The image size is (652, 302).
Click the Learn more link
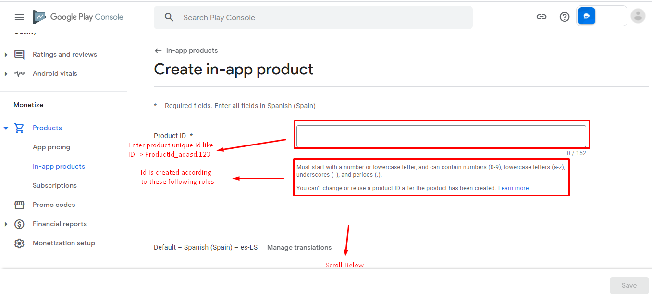pyautogui.click(x=513, y=188)
